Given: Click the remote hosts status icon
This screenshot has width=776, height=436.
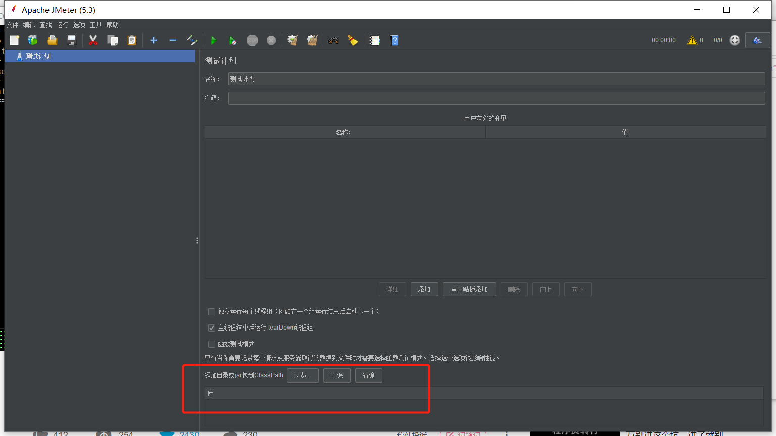Looking at the screenshot, I should (735, 40).
